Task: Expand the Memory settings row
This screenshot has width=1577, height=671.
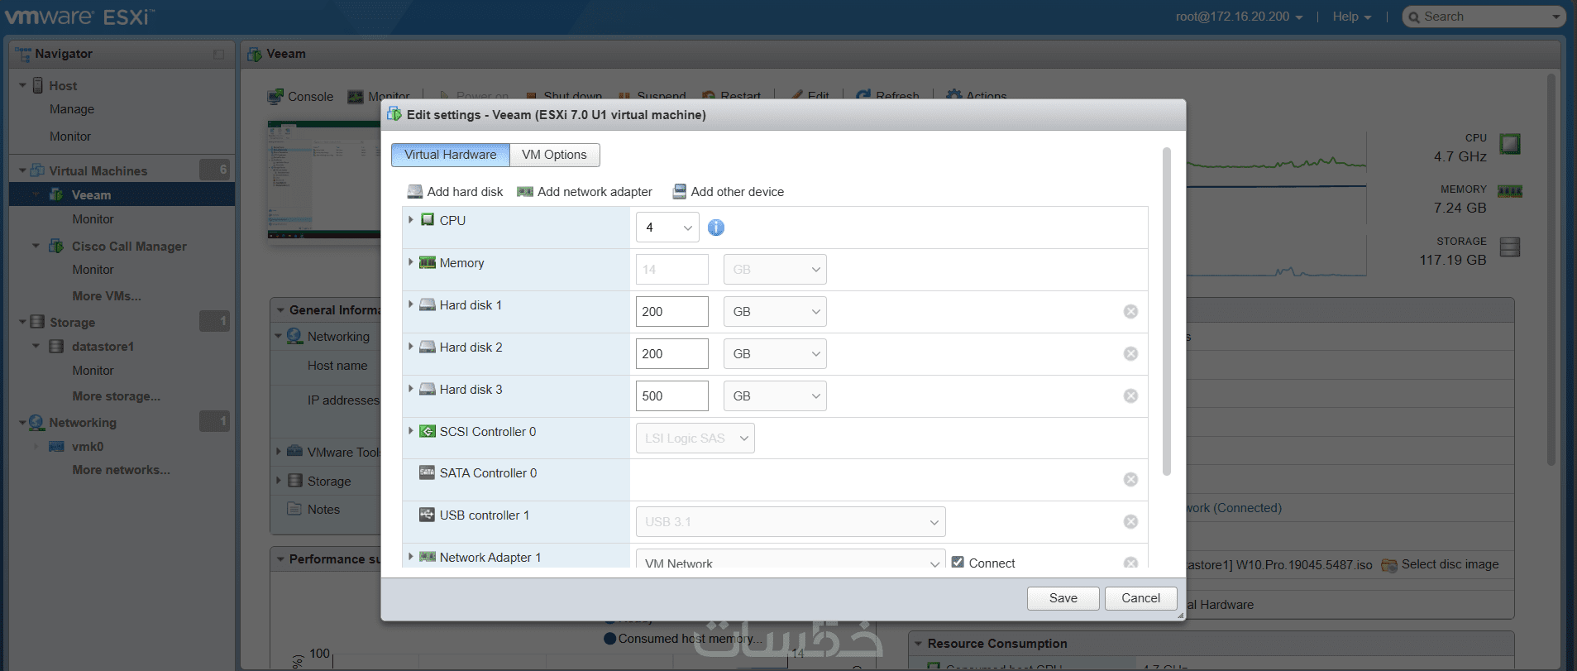Action: click(411, 262)
